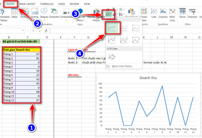The image size is (202, 138).
Task: Choose the 3-D Line chart
Action: tap(112, 57)
